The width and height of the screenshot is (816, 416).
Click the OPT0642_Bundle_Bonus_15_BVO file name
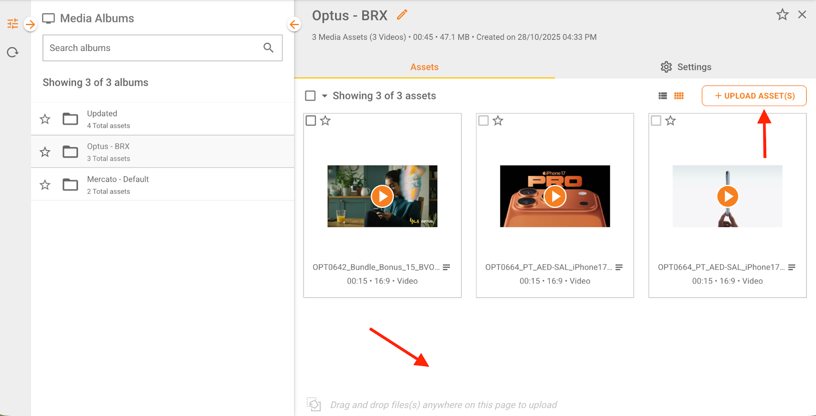(x=376, y=267)
